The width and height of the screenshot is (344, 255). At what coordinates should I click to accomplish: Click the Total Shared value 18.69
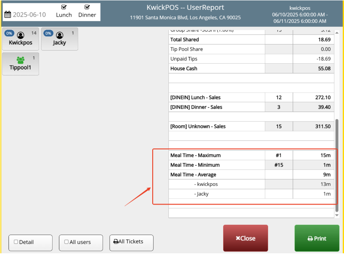coord(324,39)
